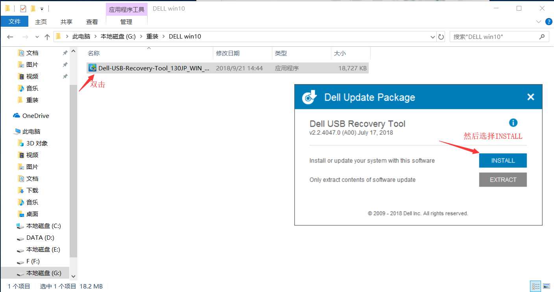Click the INSTALL button in Dell Update Package
554x292 pixels.
(503, 160)
